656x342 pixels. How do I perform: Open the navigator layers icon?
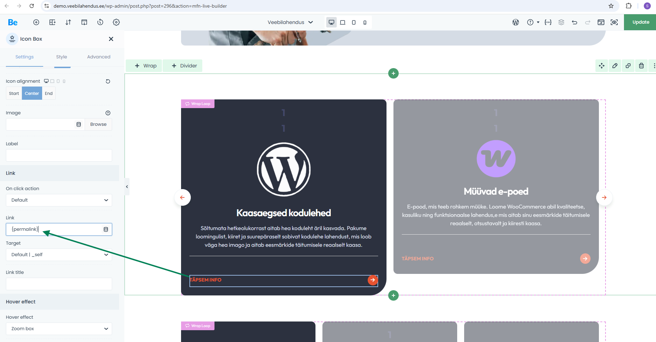(561, 22)
